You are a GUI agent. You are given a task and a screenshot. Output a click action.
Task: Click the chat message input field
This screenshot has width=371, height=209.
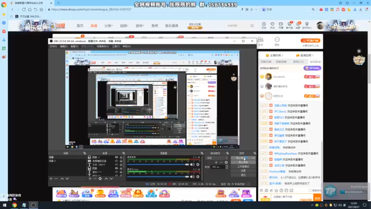[x=292, y=197]
